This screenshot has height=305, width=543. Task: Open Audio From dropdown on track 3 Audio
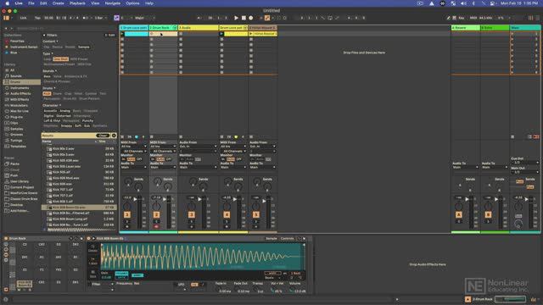[x=198, y=147]
